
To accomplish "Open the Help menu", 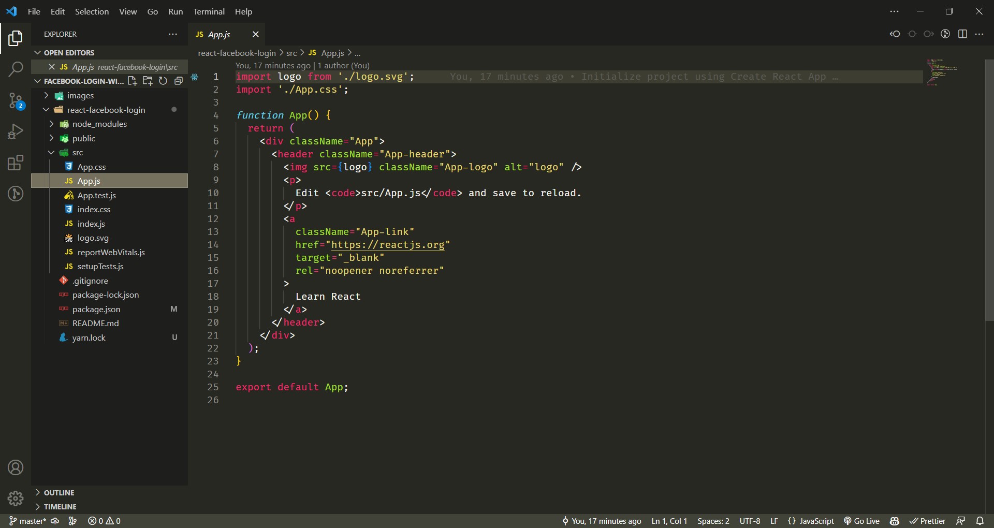I will (x=243, y=11).
